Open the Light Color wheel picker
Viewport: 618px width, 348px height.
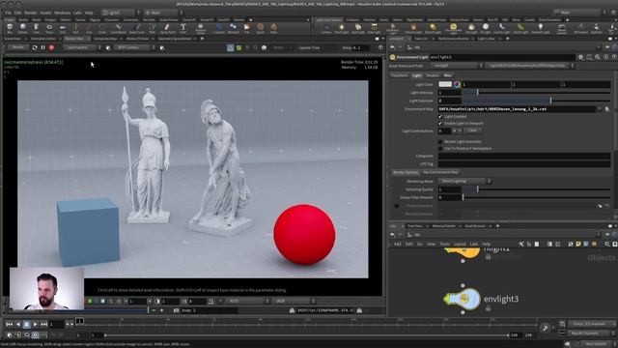457,84
